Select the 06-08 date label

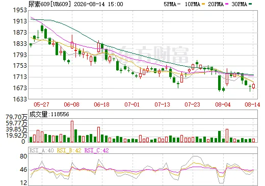[71, 104]
